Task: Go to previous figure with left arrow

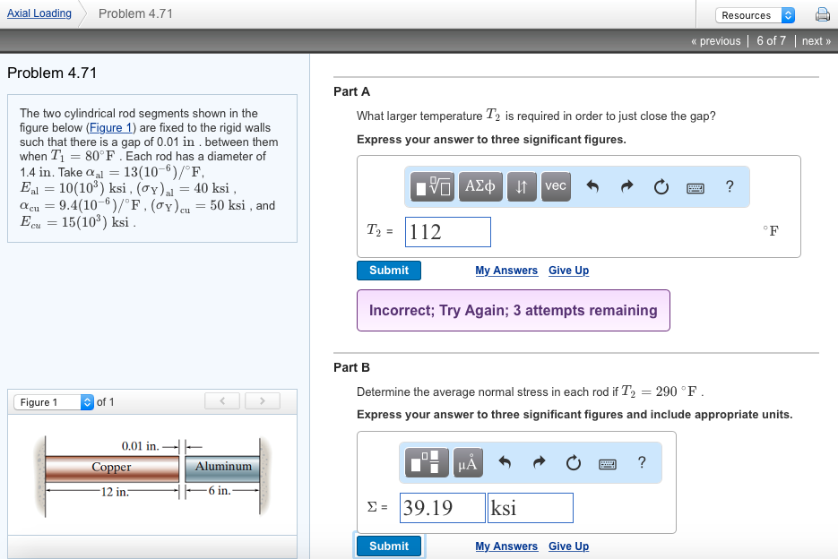Action: point(222,400)
